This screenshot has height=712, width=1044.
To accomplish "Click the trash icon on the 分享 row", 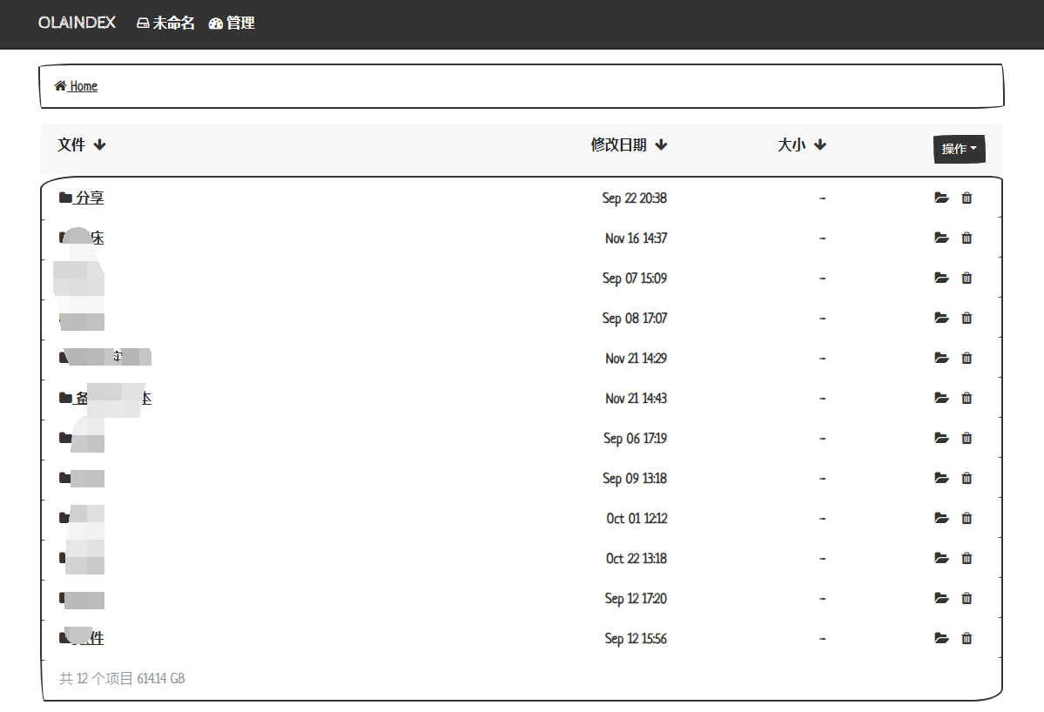I will point(967,198).
